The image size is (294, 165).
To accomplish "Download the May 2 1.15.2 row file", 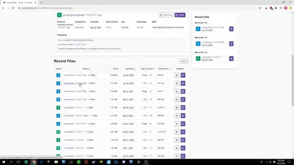I will (x=176, y=99).
